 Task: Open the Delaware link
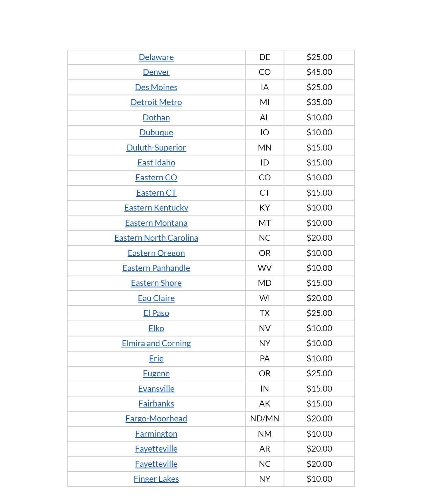pos(156,57)
